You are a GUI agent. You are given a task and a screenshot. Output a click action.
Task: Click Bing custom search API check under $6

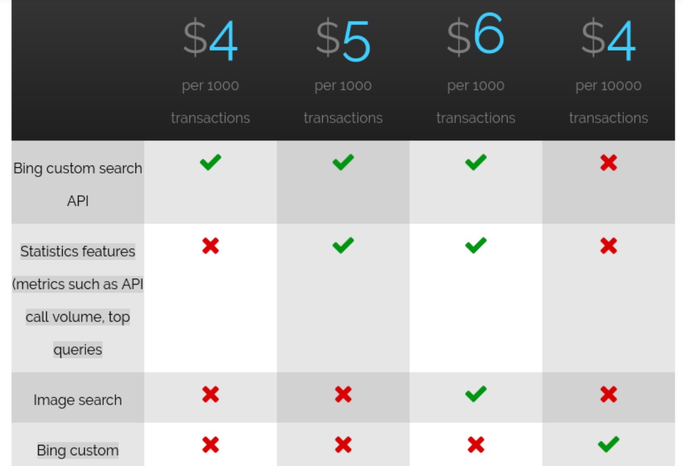tap(475, 163)
